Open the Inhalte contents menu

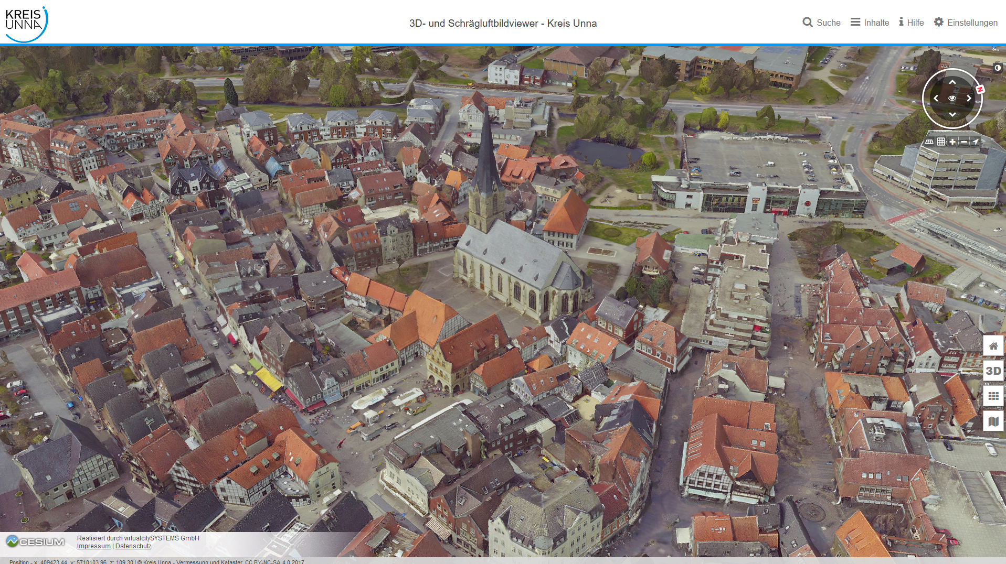870,23
